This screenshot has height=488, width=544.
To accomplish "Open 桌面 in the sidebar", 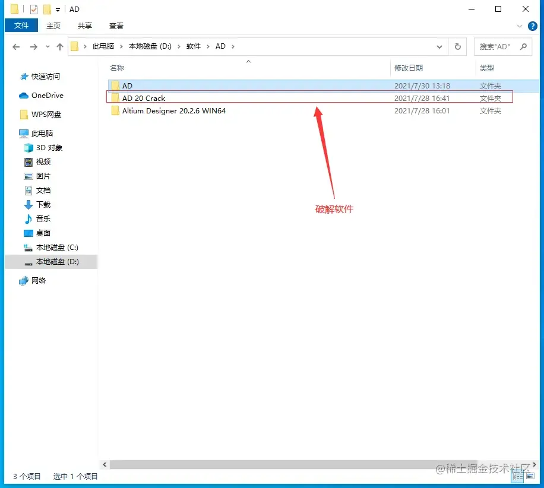I will tap(43, 233).
